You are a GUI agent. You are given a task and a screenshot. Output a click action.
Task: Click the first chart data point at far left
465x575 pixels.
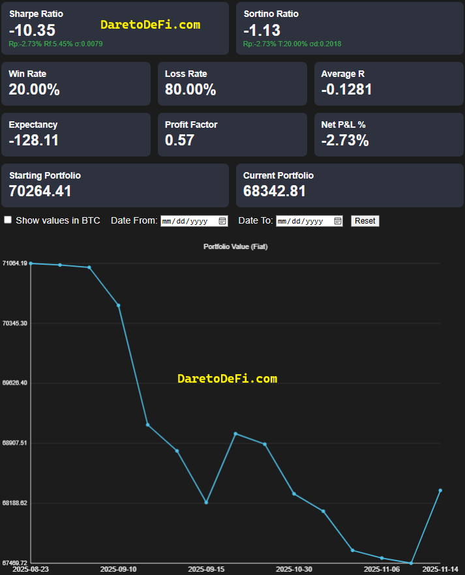coord(31,263)
